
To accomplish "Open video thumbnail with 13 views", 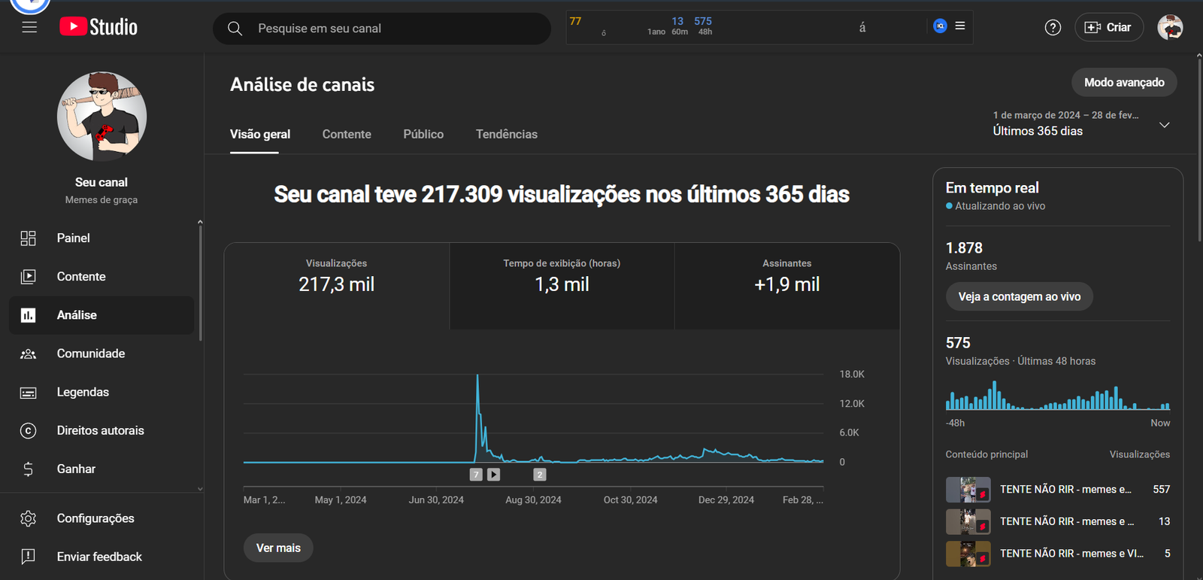I will [968, 522].
